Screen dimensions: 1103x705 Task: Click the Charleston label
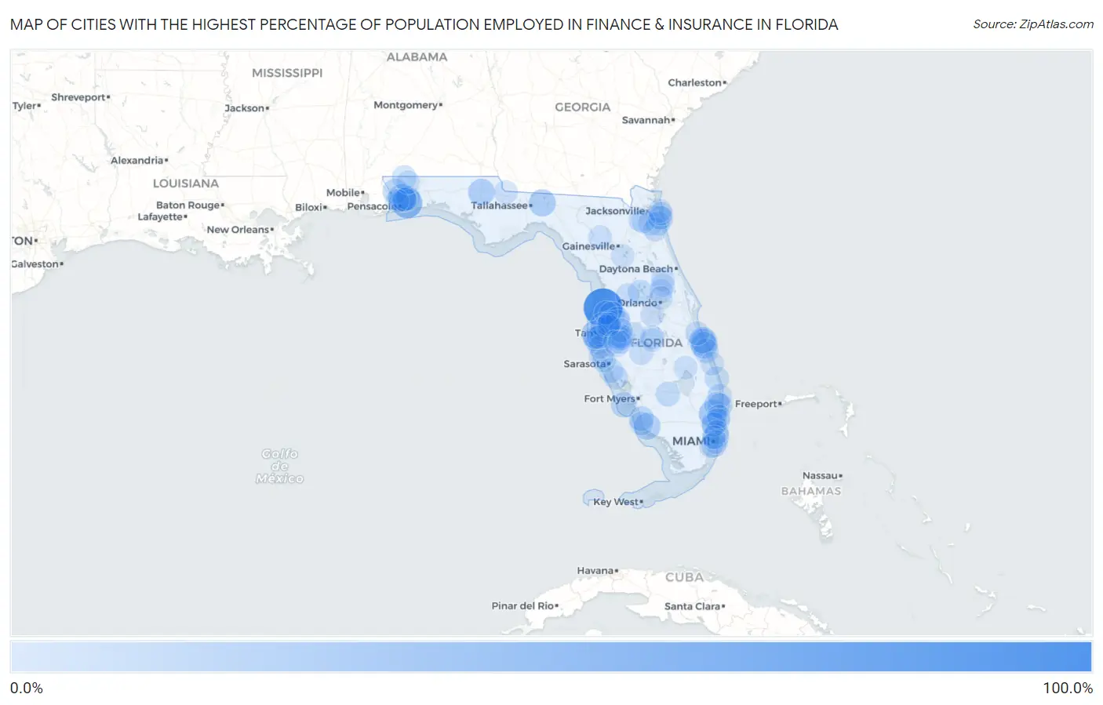point(694,82)
